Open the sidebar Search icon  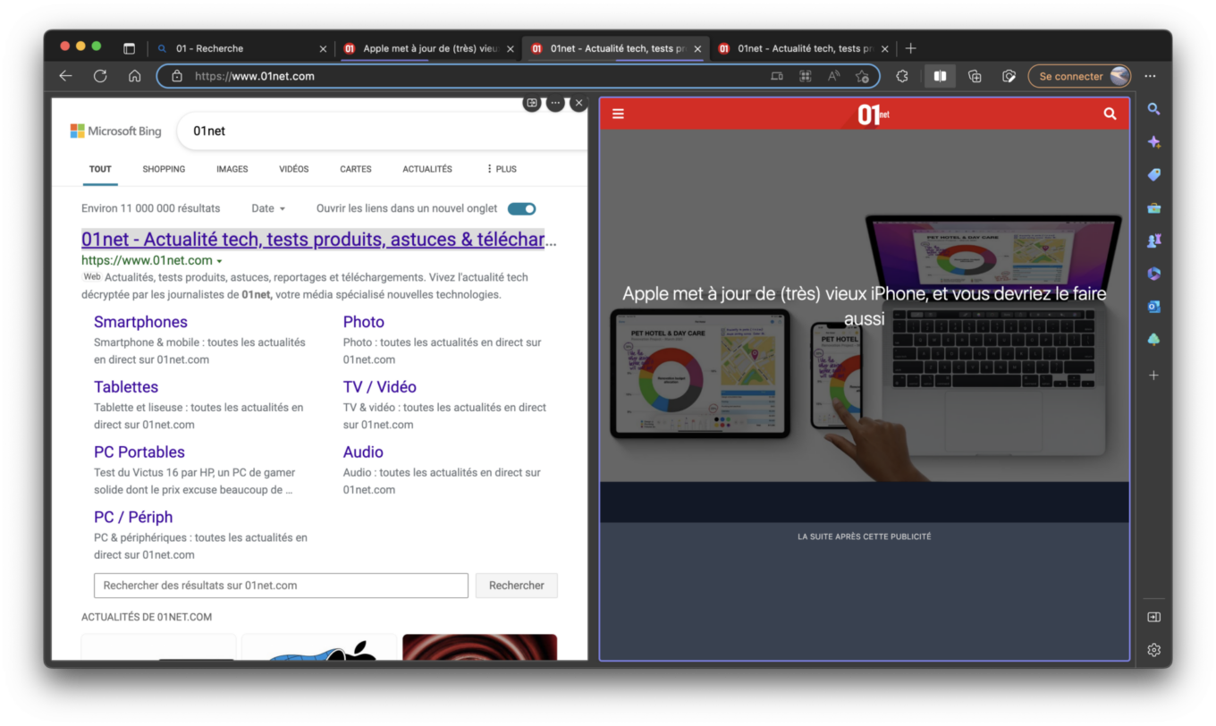tap(1153, 109)
